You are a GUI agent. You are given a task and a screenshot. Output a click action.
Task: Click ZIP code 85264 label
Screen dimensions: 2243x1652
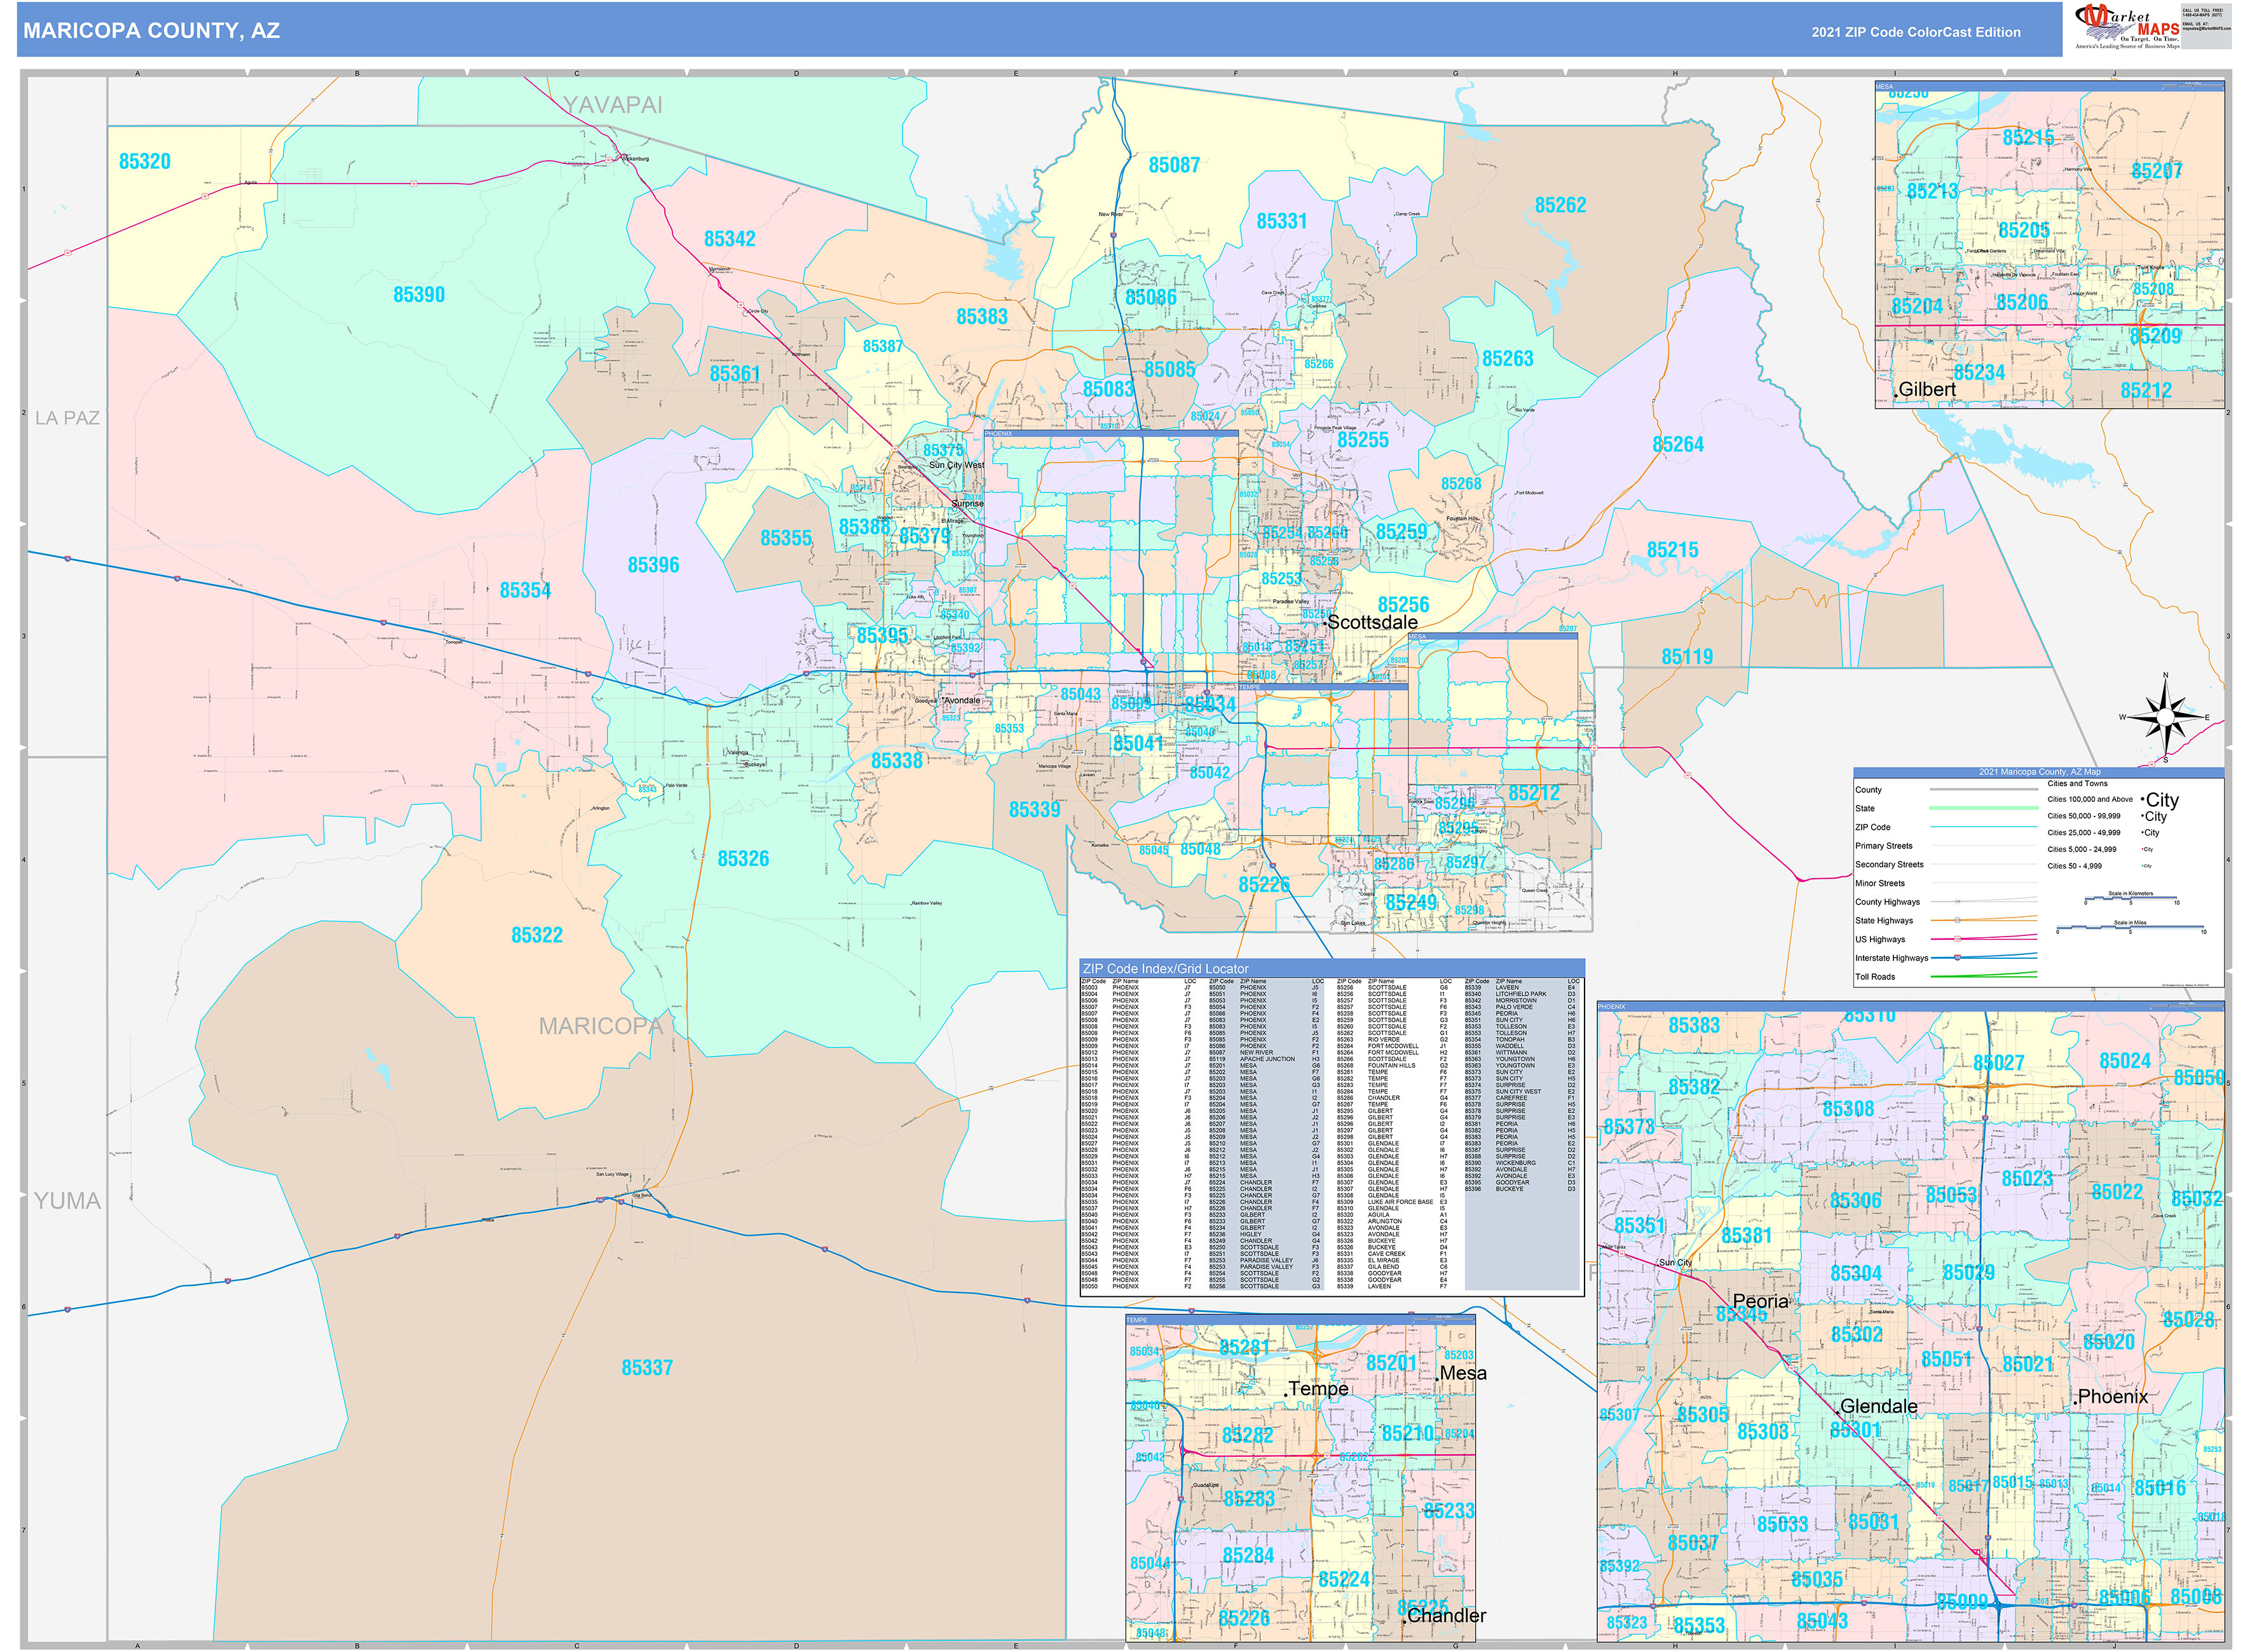click(1678, 445)
